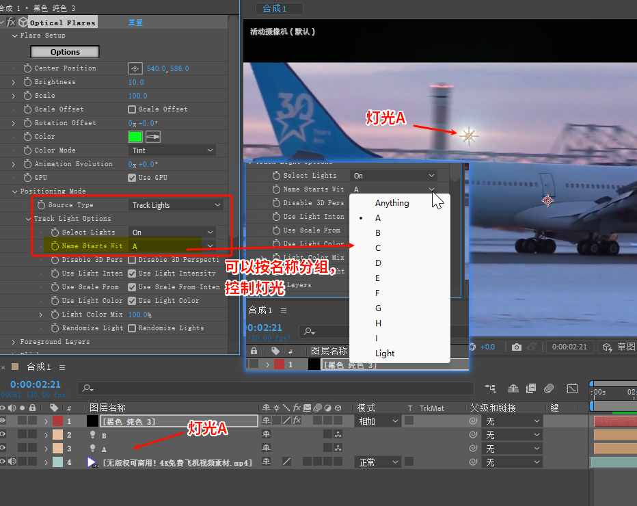Hide layer 1 黑色 纯色 3 eye toggle

click(x=3, y=421)
